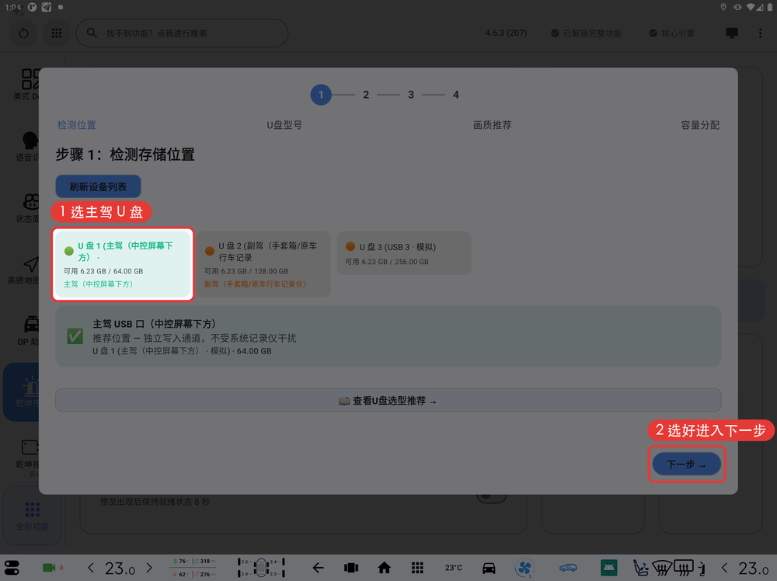Open app drawer grid in bottom bar
This screenshot has height=581, width=777.
coord(417,568)
